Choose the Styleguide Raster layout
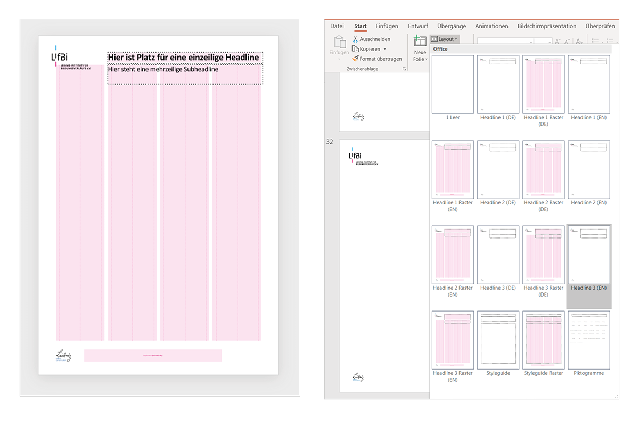The width and height of the screenshot is (639, 426). tap(543, 340)
